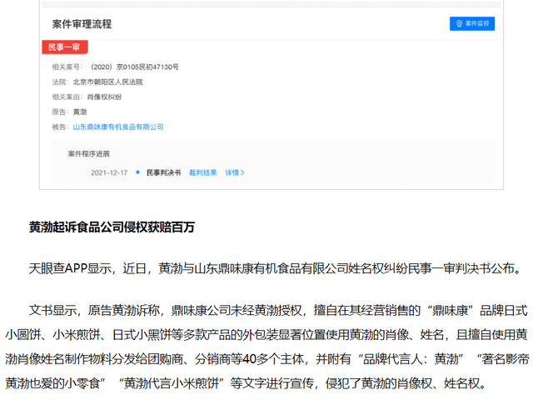Click the 民事判决书 text
The image size is (533, 410).
click(163, 172)
